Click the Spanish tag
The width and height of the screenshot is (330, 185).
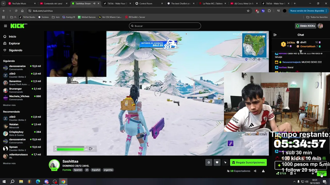[x=78, y=170]
